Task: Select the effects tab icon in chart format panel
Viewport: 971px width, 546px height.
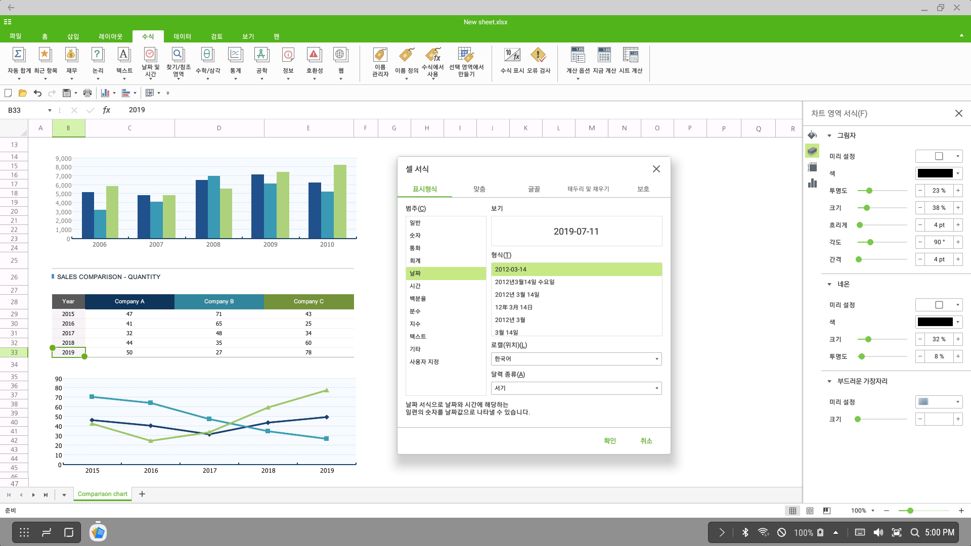Action: coord(812,151)
